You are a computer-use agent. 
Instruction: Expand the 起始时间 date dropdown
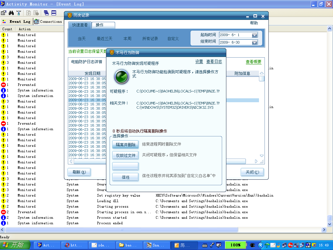(x=255, y=35)
